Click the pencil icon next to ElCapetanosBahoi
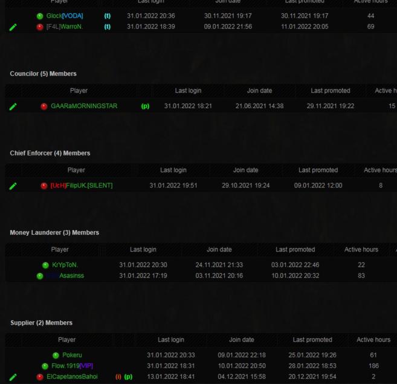The image size is (397, 384). [x=13, y=377]
